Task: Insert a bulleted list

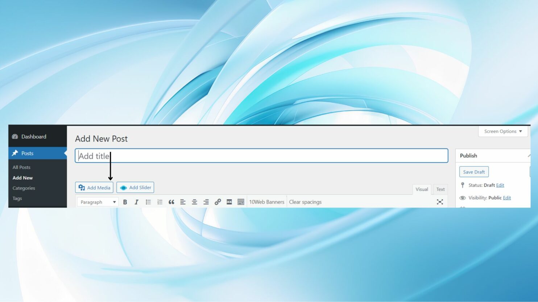Action: (148, 202)
